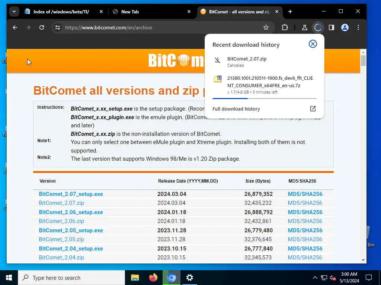The height and width of the screenshot is (285, 381).
Task: Open MD5/SHA256 for BitComet_2.04_setup.exe
Action: (x=305, y=249)
